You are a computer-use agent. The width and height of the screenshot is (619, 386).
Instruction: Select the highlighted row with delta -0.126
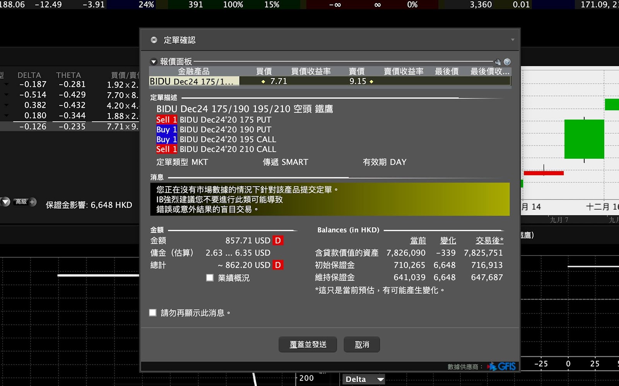tap(70, 127)
